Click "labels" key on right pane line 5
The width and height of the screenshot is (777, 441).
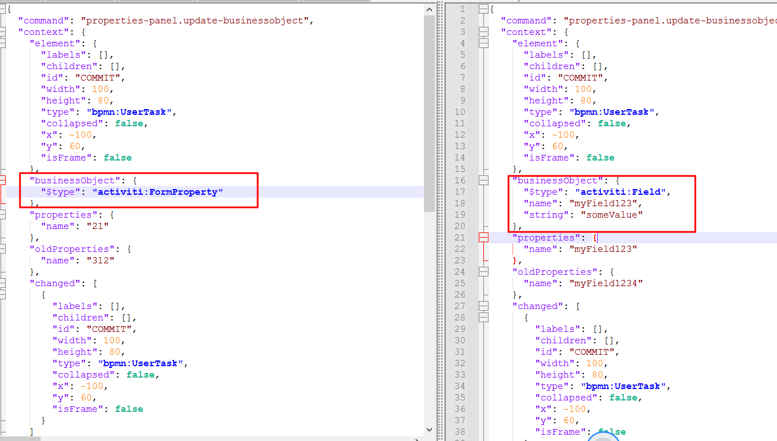click(547, 55)
